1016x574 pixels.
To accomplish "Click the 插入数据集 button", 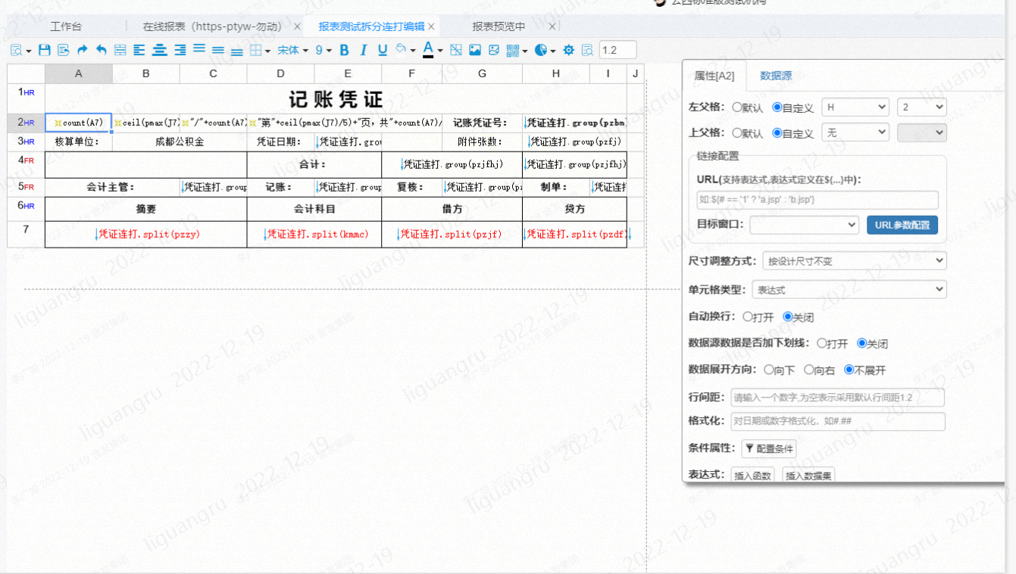I will (808, 476).
